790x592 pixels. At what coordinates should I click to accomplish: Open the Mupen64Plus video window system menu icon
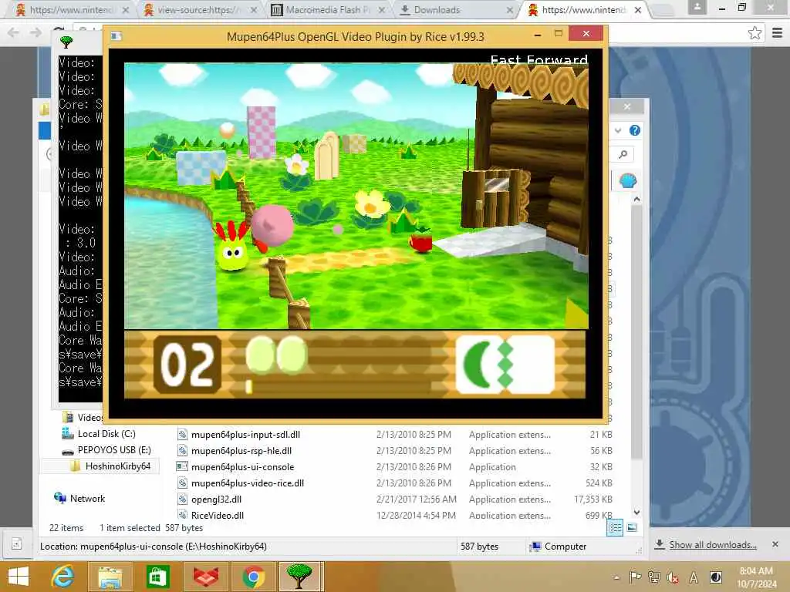tap(117, 35)
